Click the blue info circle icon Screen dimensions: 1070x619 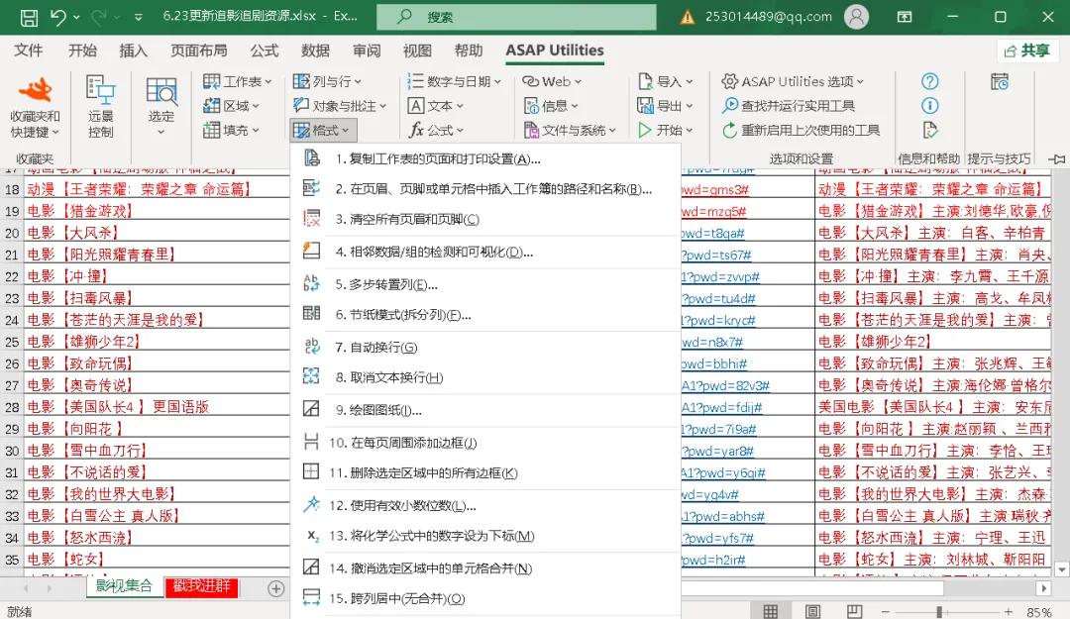click(x=929, y=106)
